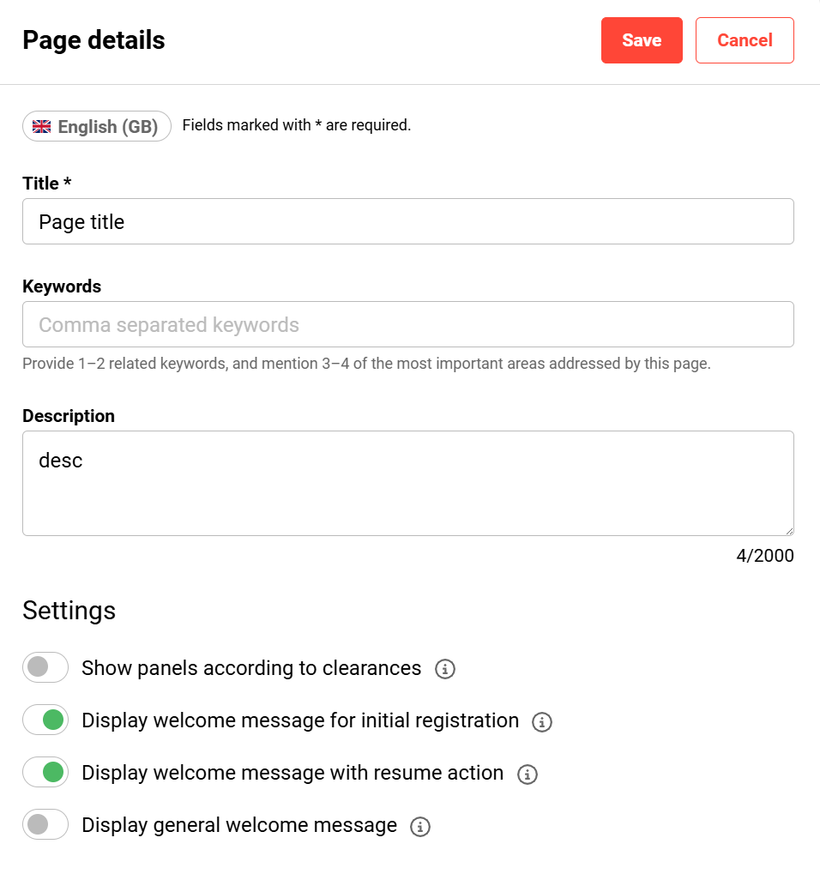This screenshot has height=880, width=820.
Task: Click info icon beside Display general welcome message
Action: click(x=419, y=827)
